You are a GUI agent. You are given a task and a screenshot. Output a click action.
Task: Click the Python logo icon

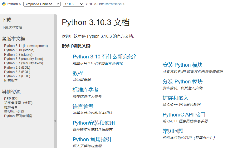pos(4,4)
